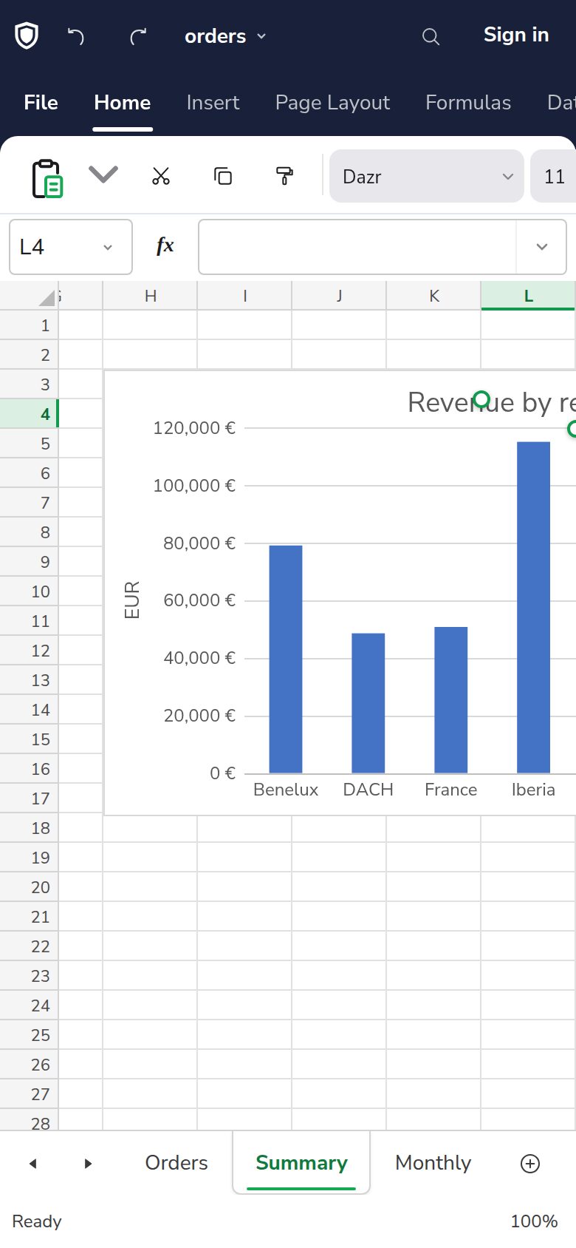Click the Sign in button
Image resolution: width=576 pixels, height=1248 pixels.
click(516, 35)
